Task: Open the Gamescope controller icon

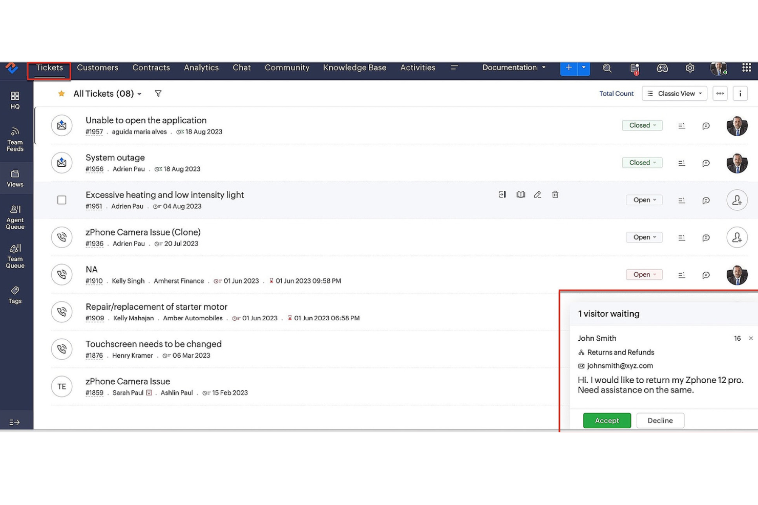Action: (x=662, y=68)
